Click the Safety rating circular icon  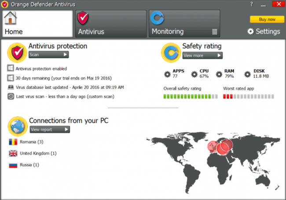(170, 53)
